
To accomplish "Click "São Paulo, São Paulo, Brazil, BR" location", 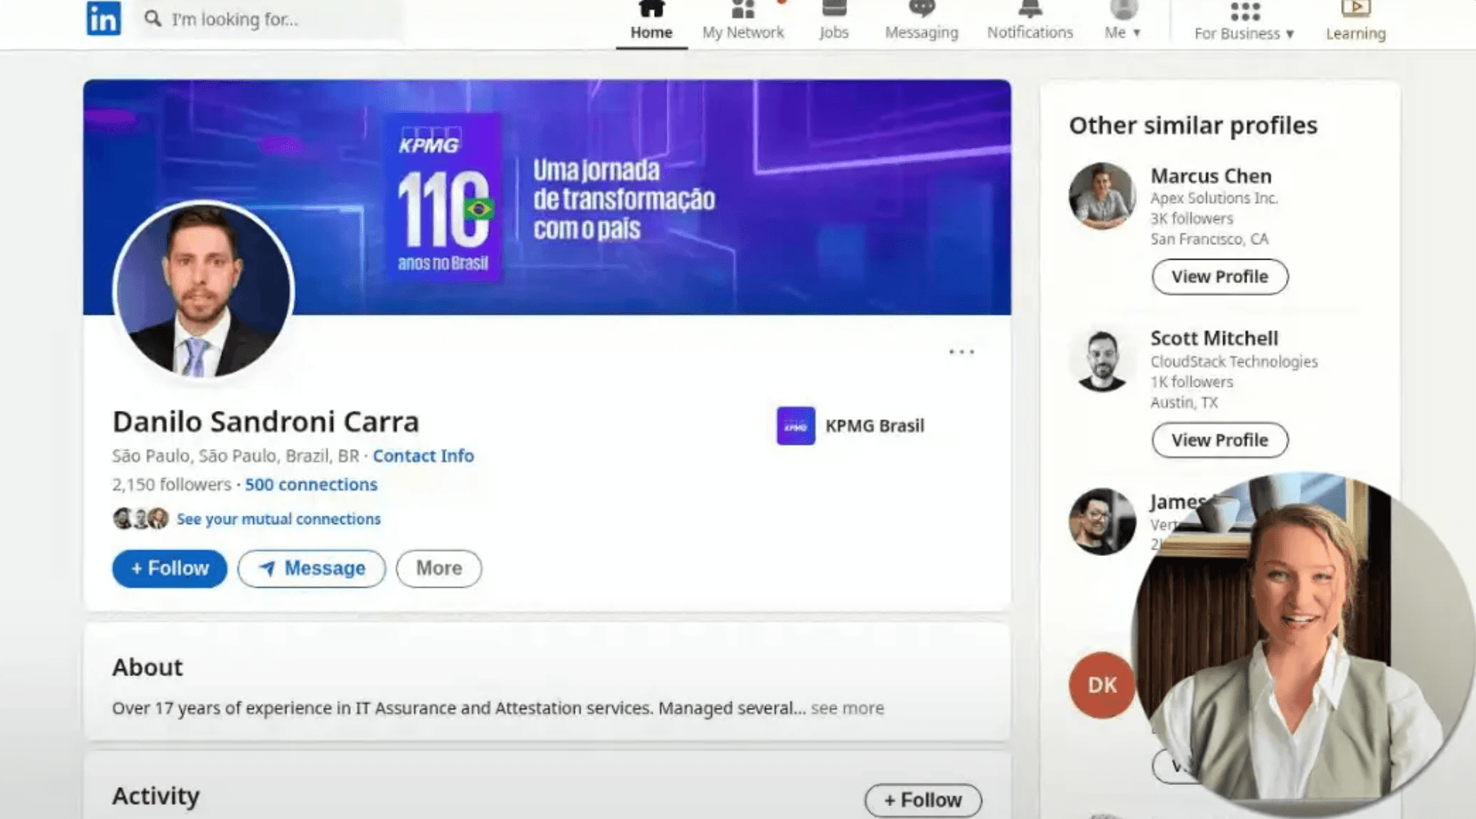I will (x=235, y=456).
